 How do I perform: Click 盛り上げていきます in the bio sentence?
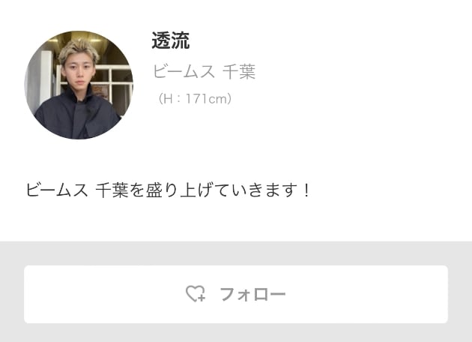(220, 190)
